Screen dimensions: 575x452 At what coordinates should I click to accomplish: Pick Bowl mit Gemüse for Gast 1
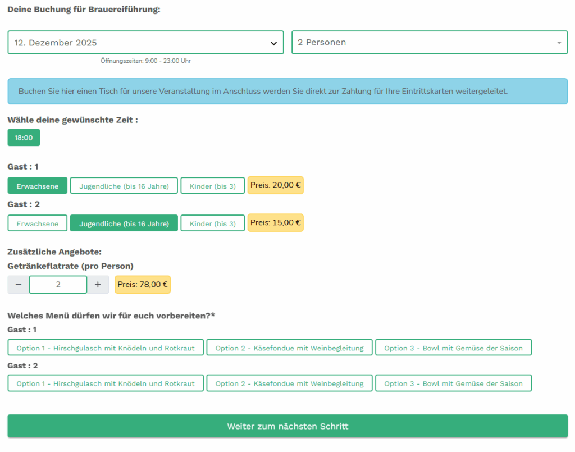(x=453, y=348)
